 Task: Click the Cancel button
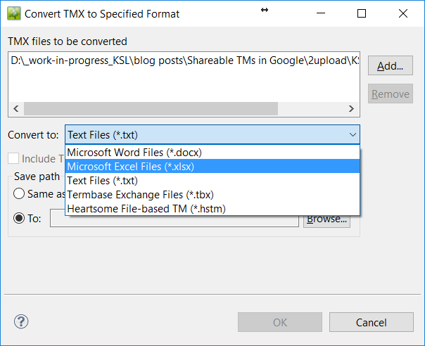372,322
